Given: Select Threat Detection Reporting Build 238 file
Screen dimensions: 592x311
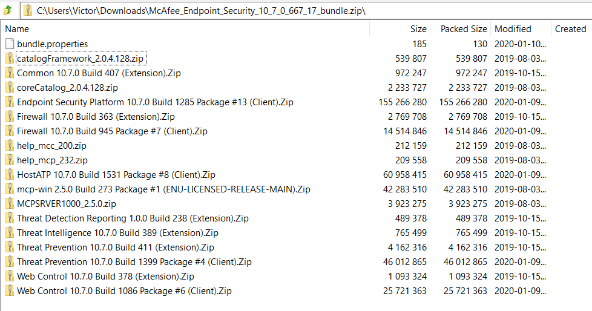Looking at the screenshot, I should [x=133, y=218].
